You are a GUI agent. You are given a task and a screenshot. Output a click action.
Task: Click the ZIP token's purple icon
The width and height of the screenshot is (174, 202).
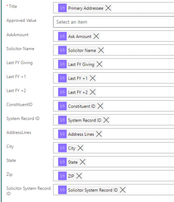(x=62, y=176)
